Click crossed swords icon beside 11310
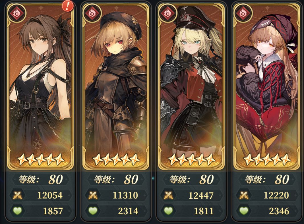 point(93,195)
